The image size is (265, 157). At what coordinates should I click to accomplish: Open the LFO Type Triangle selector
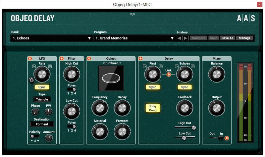tap(42, 99)
